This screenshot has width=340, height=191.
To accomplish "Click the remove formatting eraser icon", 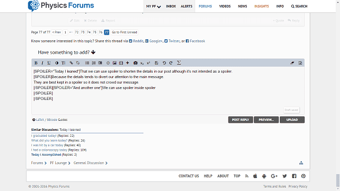I will [x=292, y=63].
